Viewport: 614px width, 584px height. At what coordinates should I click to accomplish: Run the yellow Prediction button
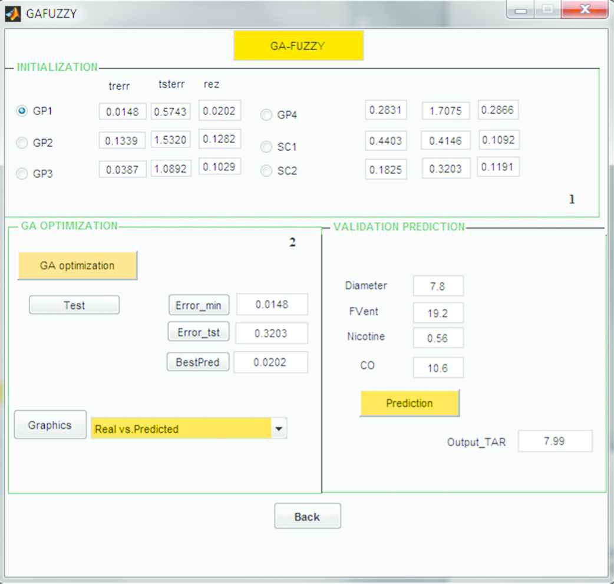[x=410, y=404]
